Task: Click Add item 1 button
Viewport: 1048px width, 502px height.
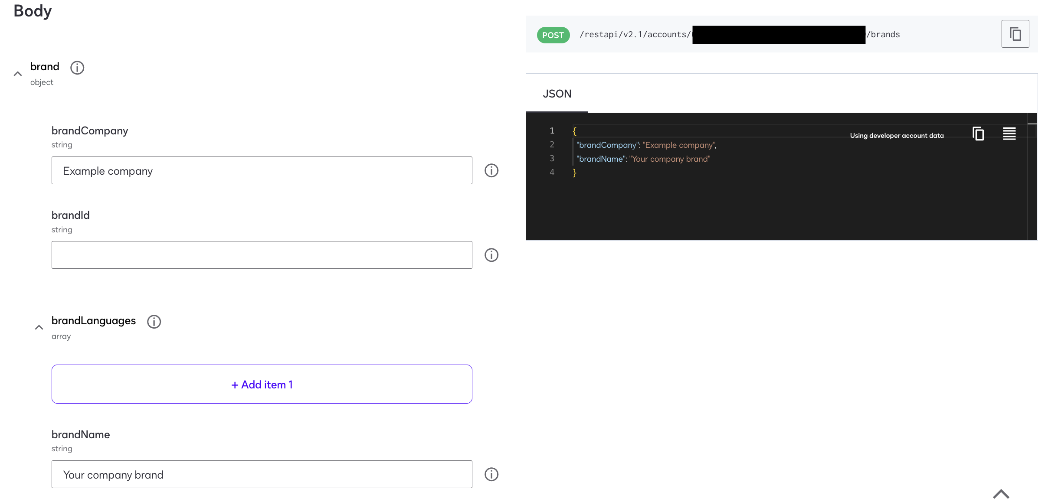Action: coord(262,384)
